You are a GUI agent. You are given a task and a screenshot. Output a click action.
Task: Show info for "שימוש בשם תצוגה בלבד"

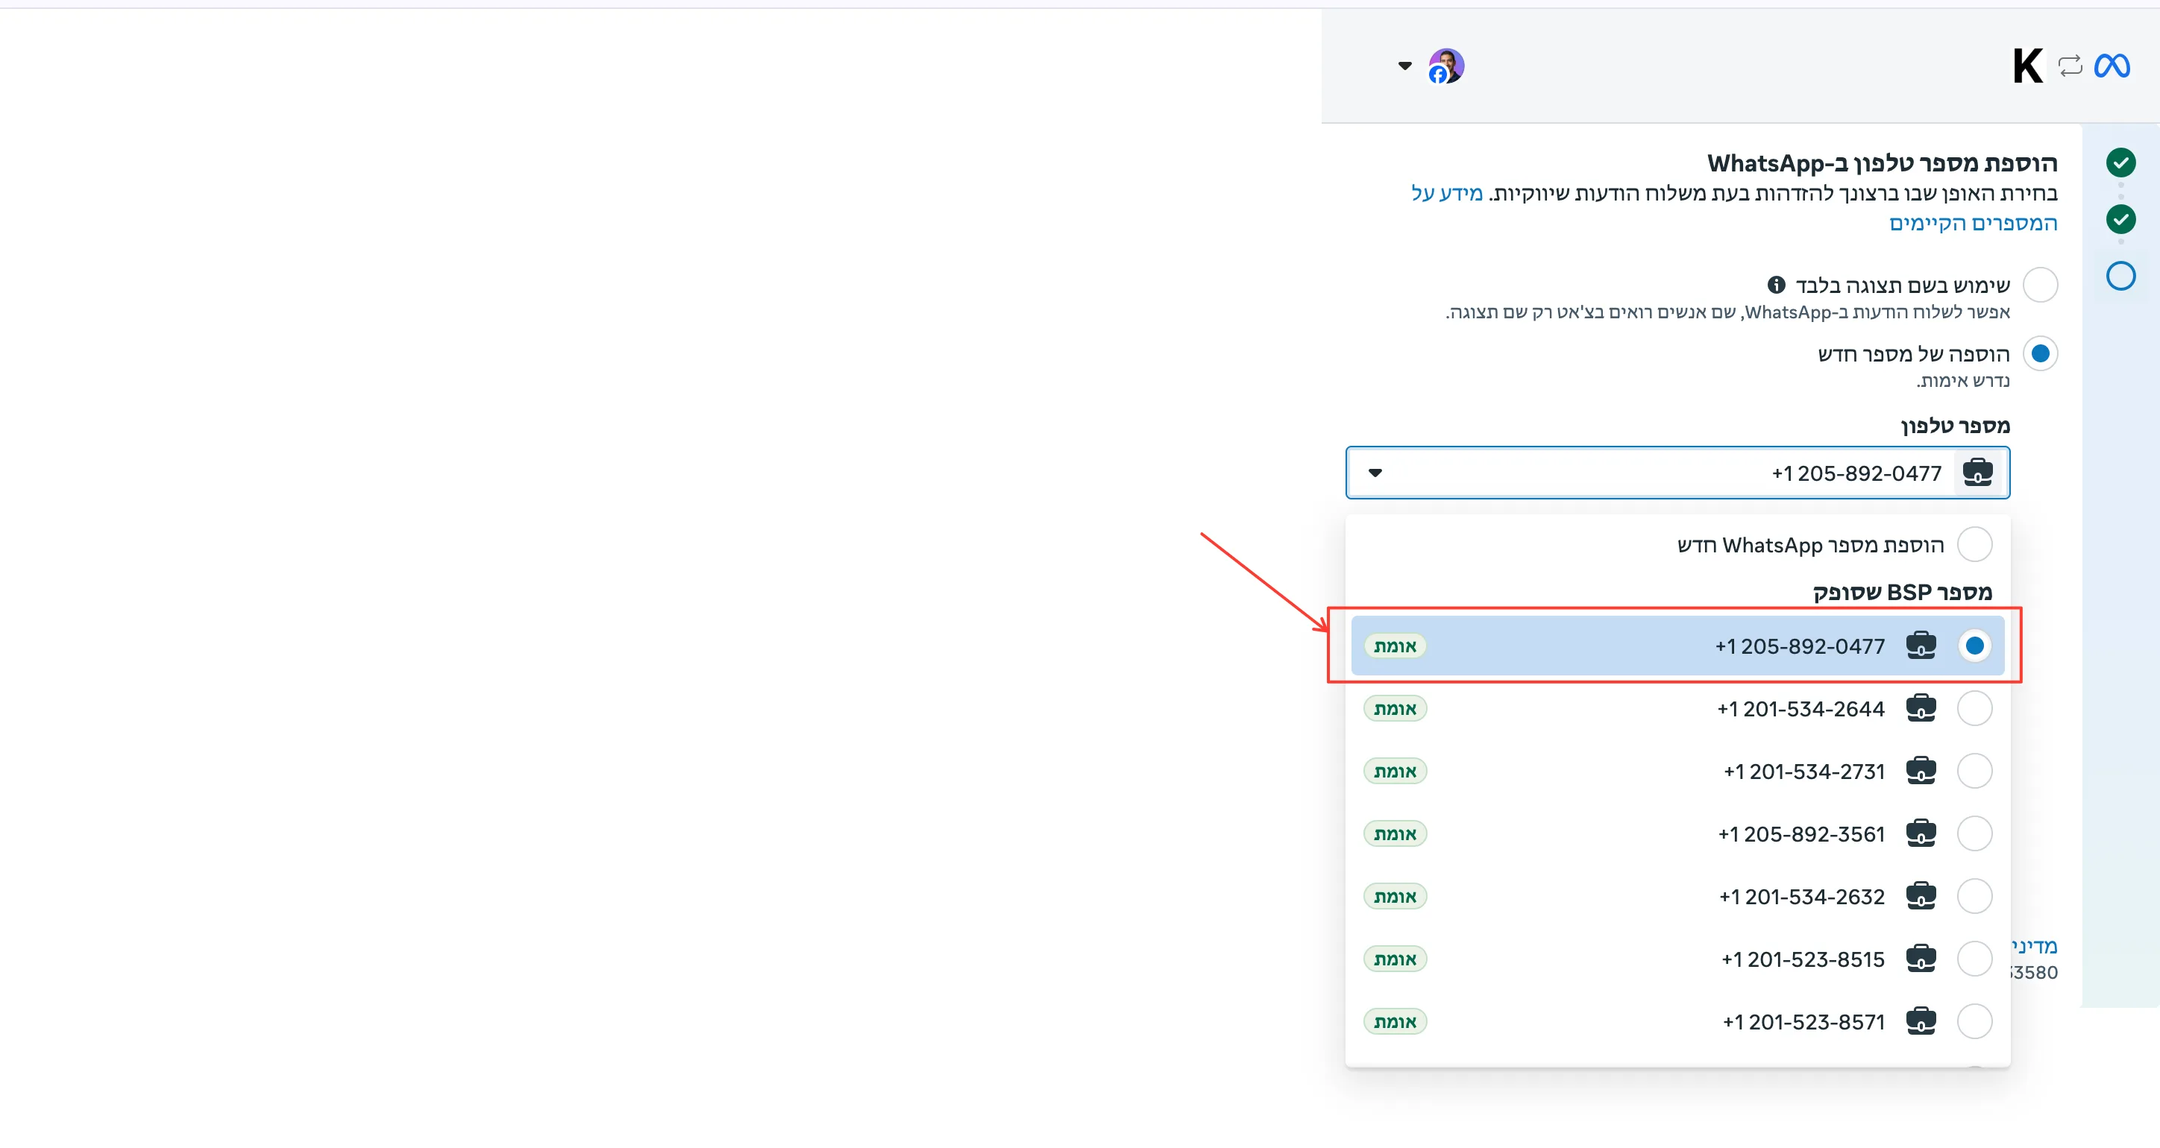1776,285
